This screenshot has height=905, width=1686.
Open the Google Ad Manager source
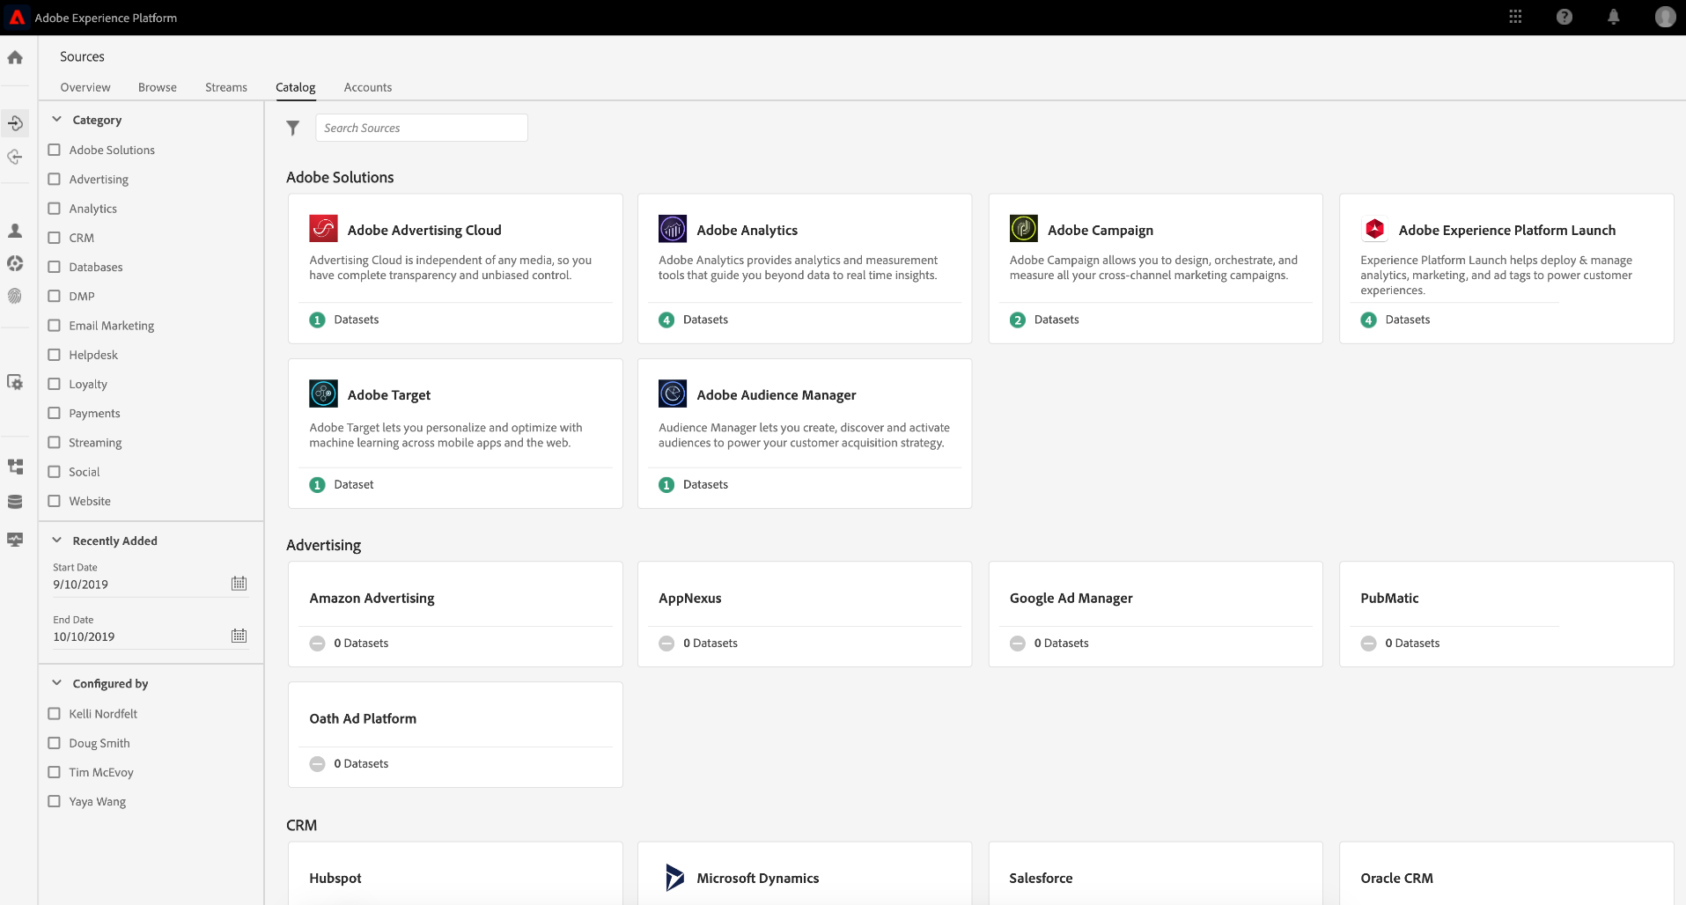click(x=1155, y=614)
